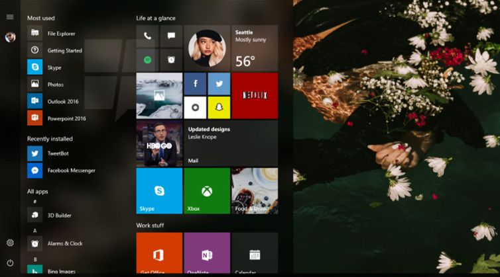Open Alarms & Clock in All apps
The width and height of the screenshot is (500, 277).
tap(55, 243)
